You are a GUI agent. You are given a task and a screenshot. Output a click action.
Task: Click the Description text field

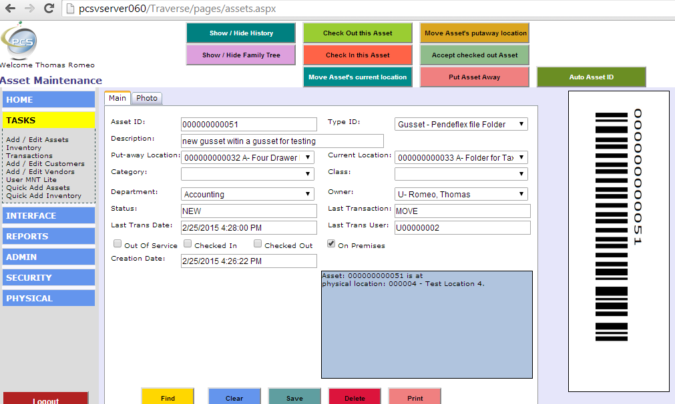[x=282, y=141]
